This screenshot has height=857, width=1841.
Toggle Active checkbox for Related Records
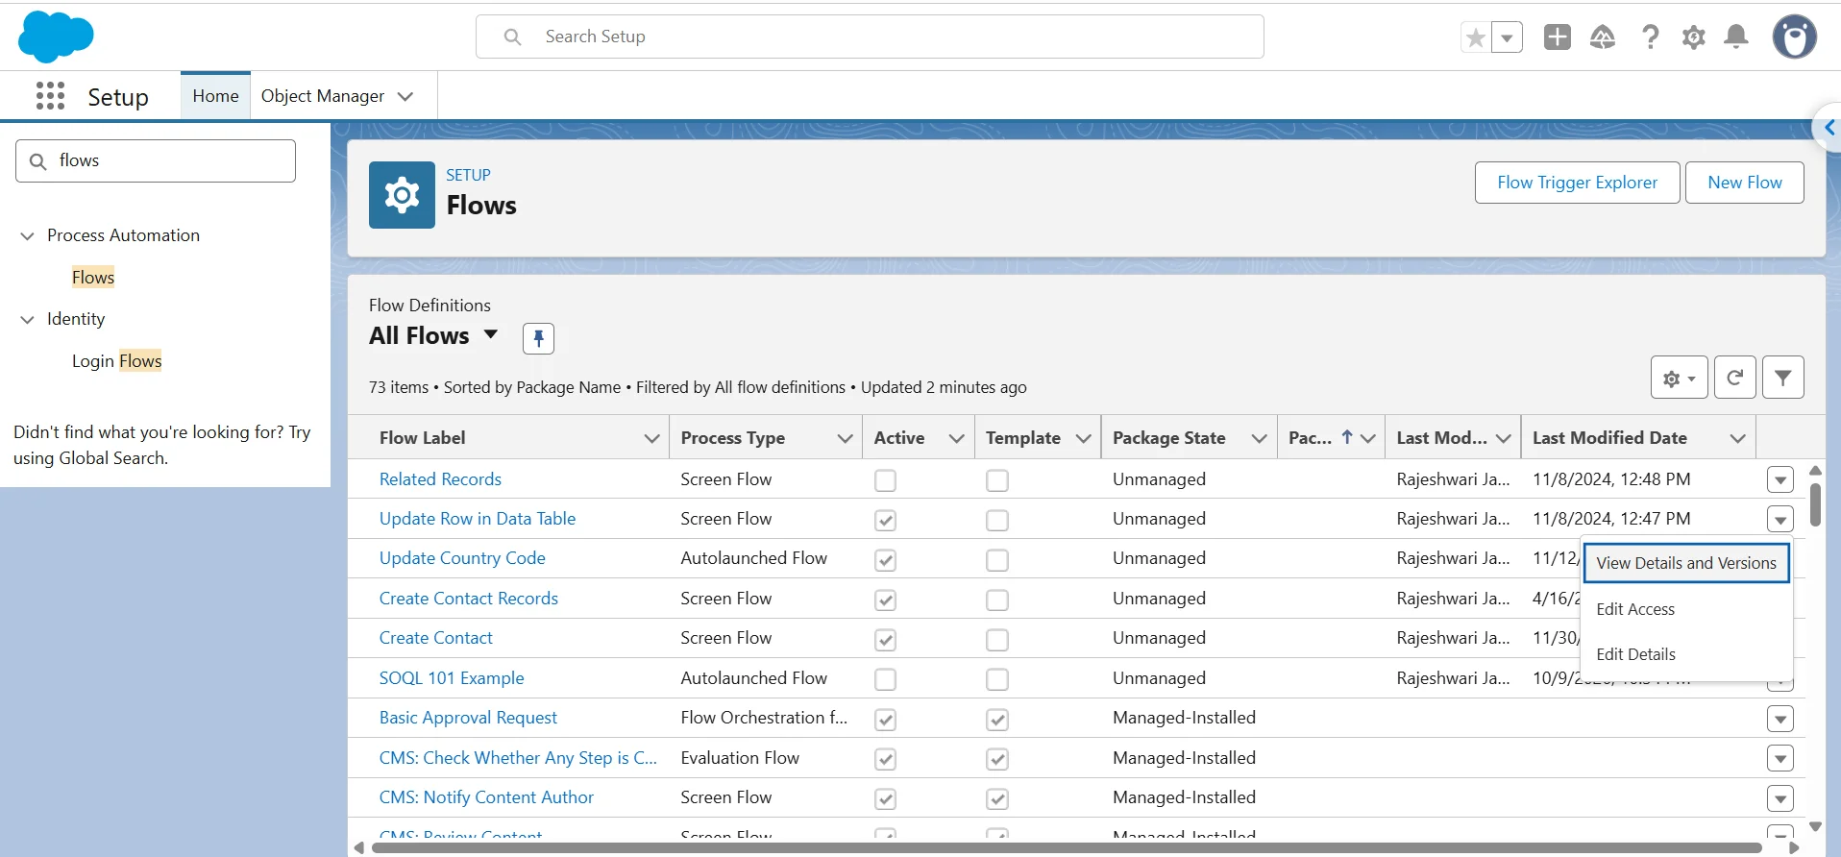(x=885, y=480)
